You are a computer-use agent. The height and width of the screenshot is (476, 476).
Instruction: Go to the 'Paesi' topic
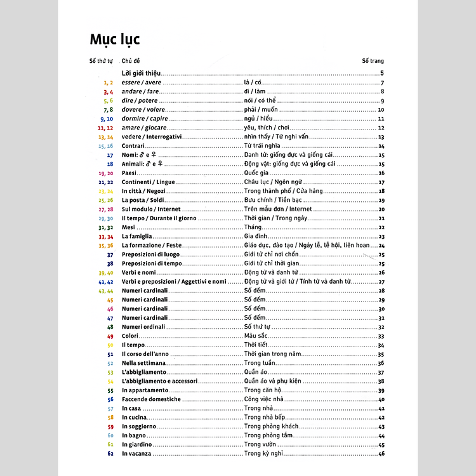[129, 173]
